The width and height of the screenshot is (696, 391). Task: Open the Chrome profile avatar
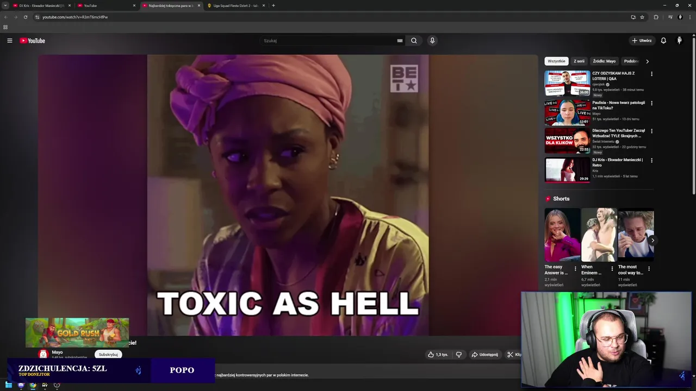680,17
